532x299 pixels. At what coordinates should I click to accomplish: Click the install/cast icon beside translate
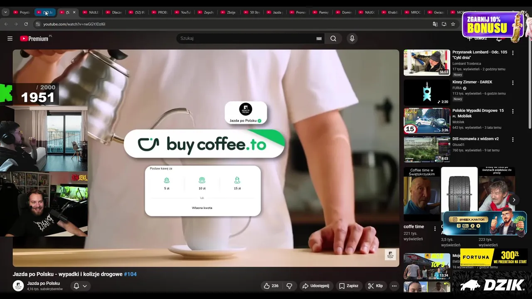click(x=444, y=24)
